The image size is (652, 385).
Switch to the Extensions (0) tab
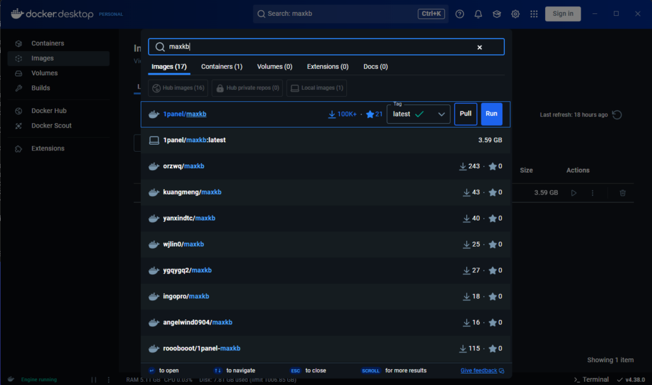click(x=328, y=66)
